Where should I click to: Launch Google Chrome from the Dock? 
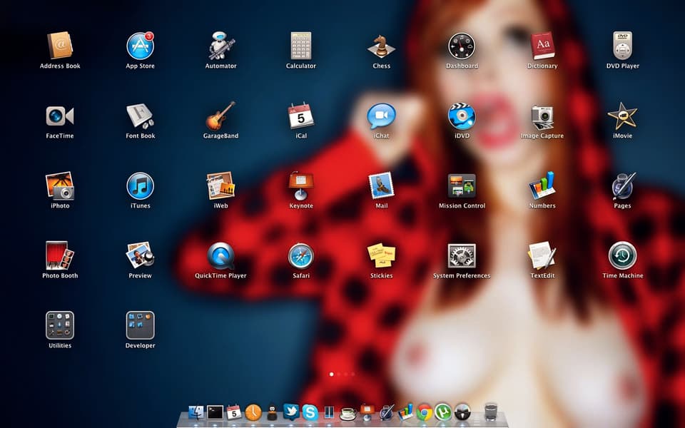coord(424,413)
